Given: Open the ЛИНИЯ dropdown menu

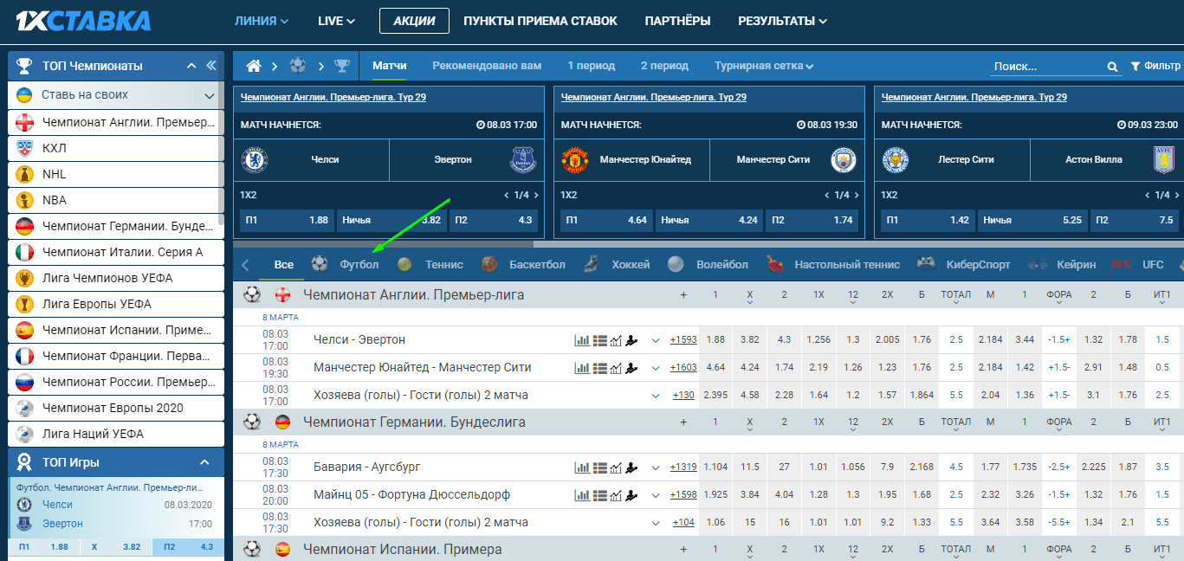Looking at the screenshot, I should (x=262, y=21).
